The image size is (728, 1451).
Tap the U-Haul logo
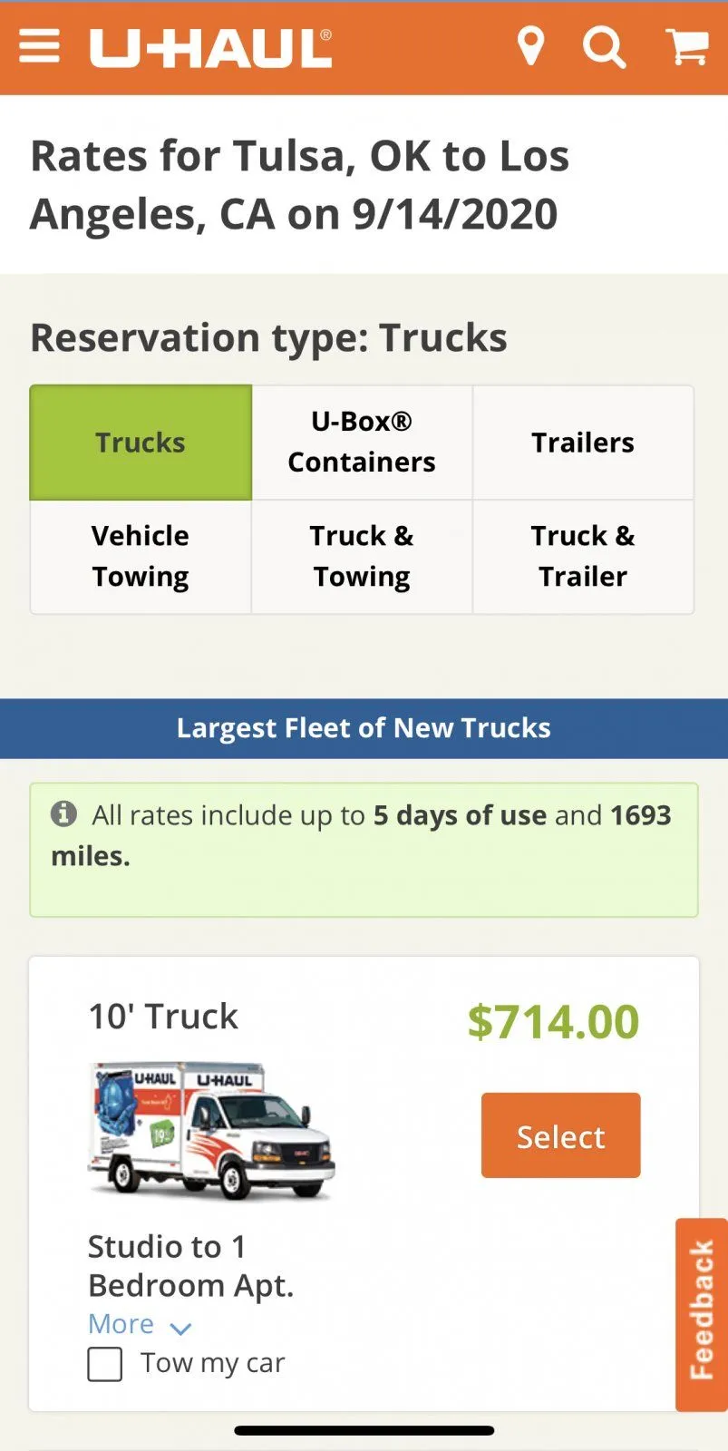tap(211, 48)
